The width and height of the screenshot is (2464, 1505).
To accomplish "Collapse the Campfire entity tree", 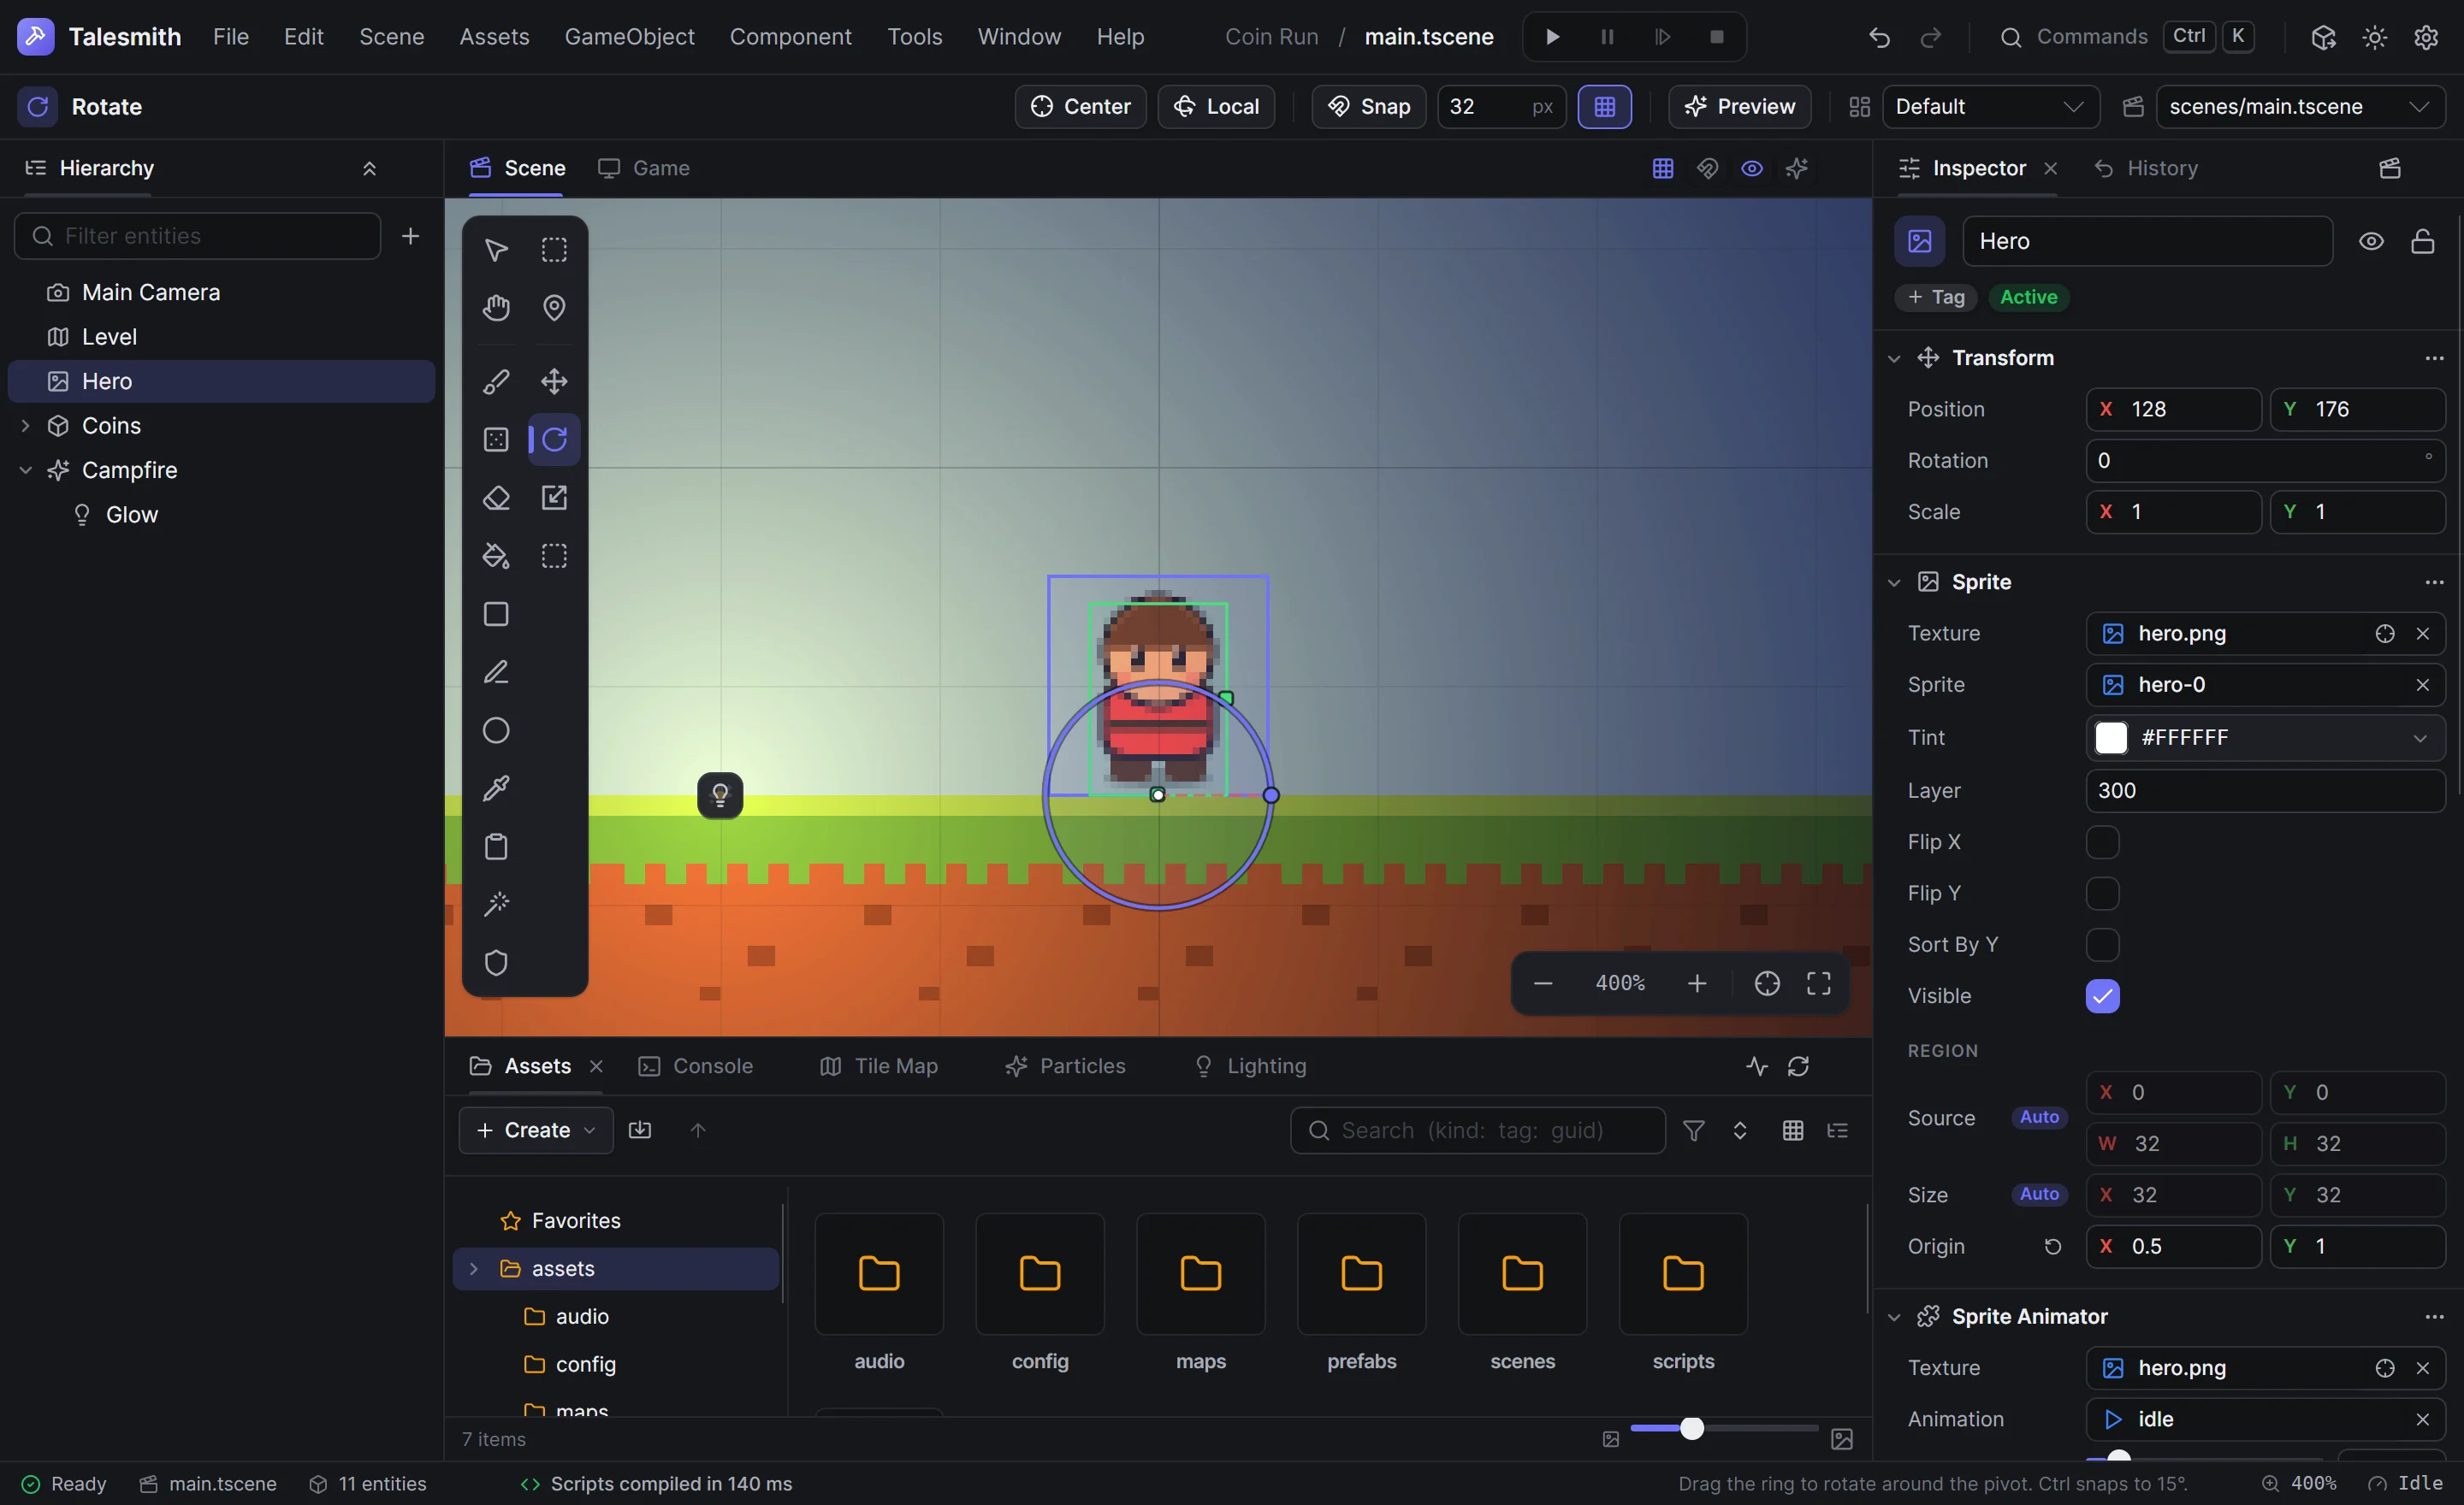I will click(x=25, y=469).
